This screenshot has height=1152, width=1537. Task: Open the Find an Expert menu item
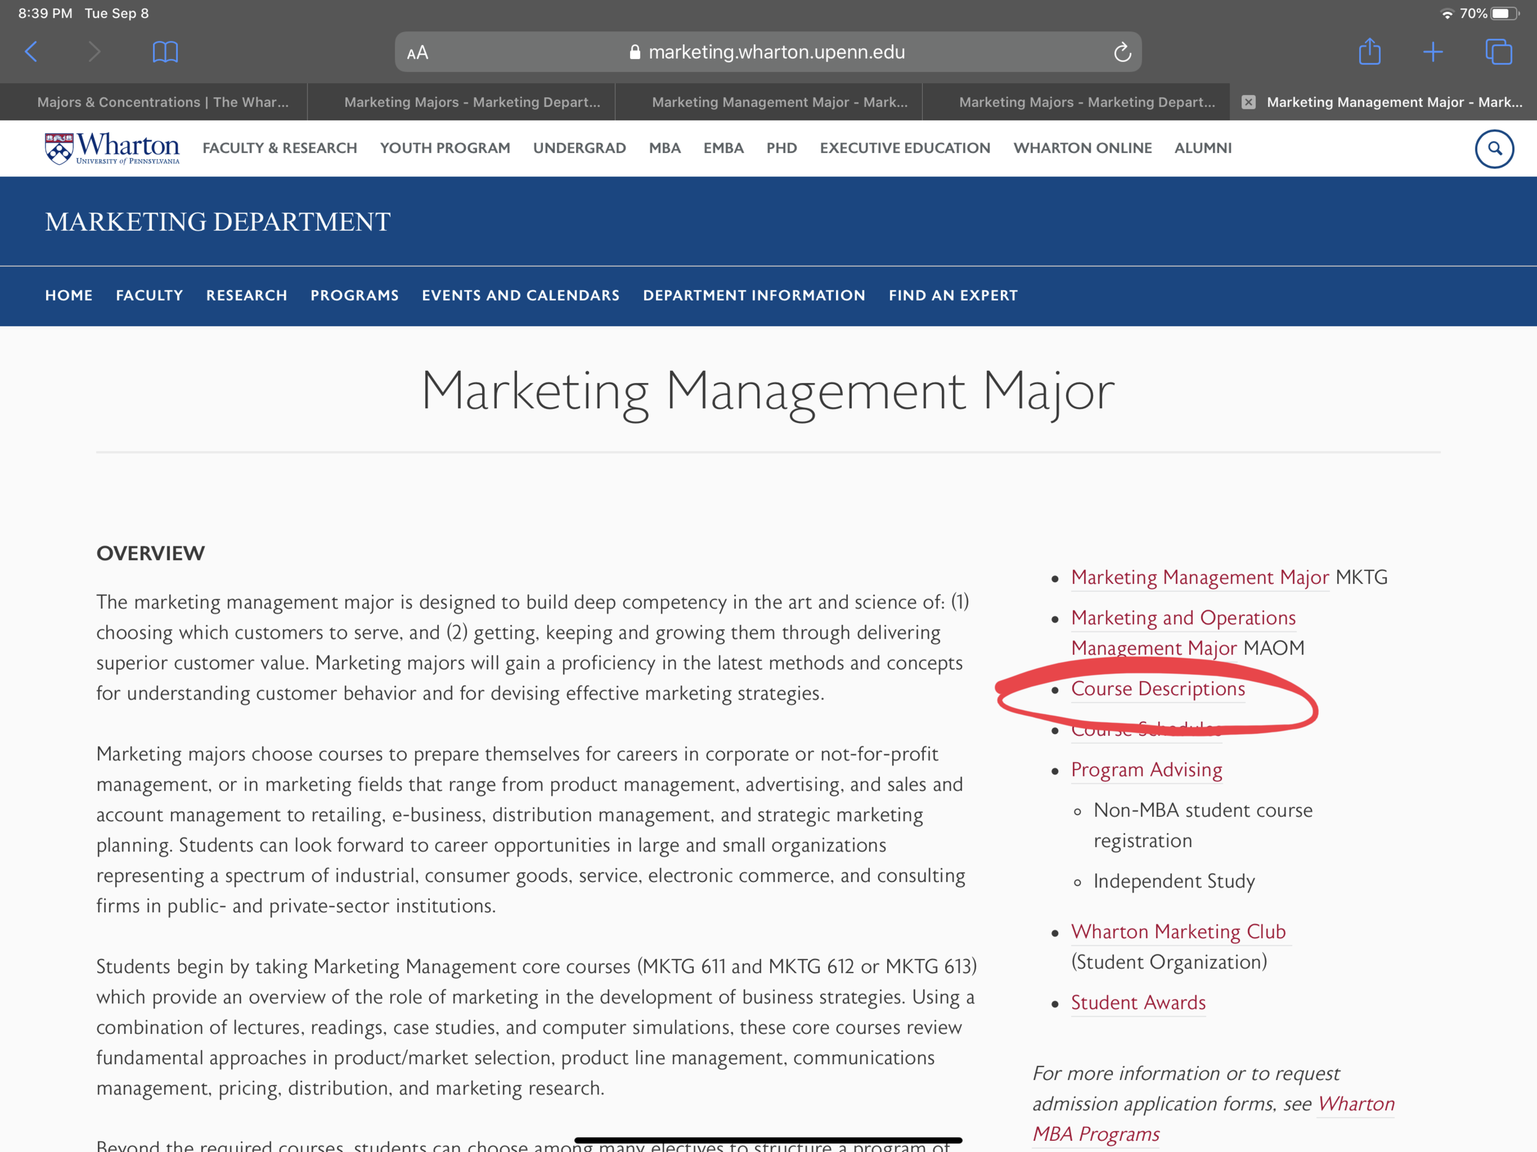tap(954, 295)
